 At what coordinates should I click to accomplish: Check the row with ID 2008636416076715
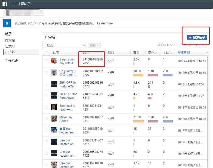click(x=46, y=142)
